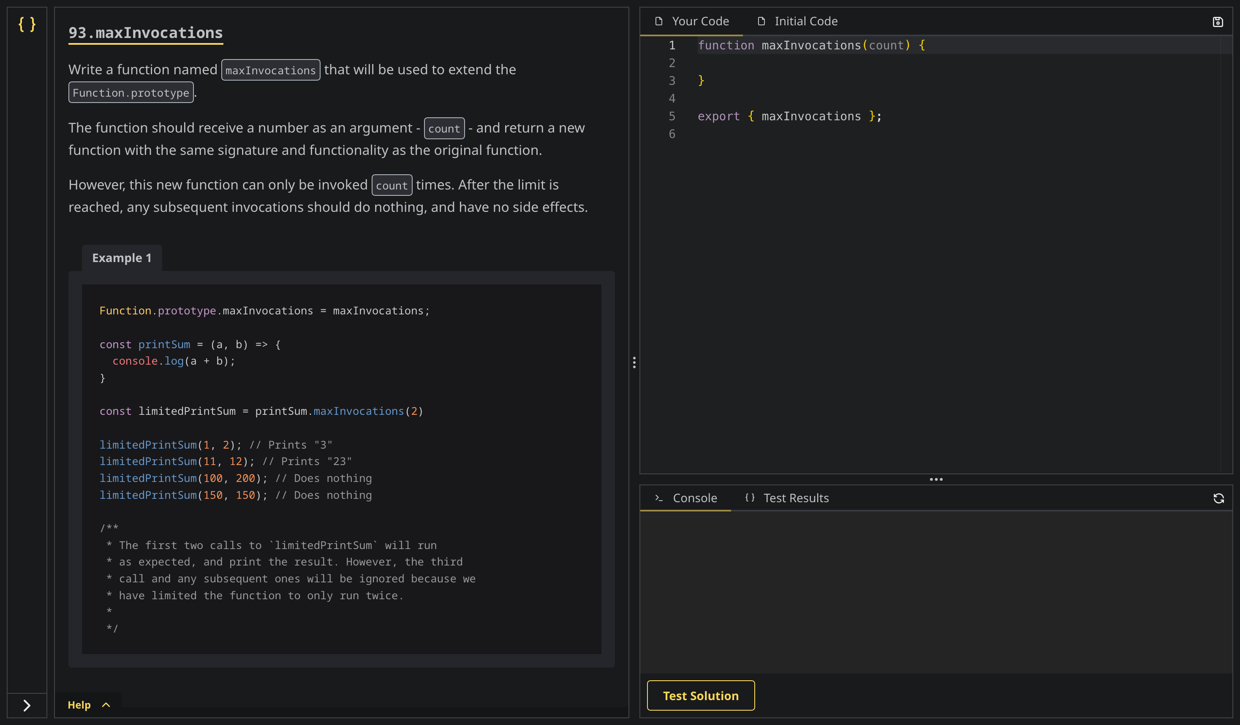Screen dimensions: 1240x725
Task: Click the 'const limitedPrintSum' example line
Action: tap(261, 411)
